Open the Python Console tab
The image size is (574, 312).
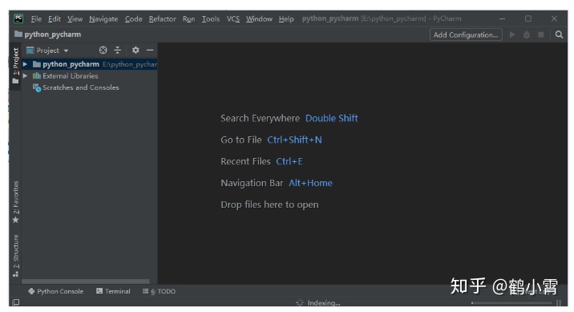(55, 291)
